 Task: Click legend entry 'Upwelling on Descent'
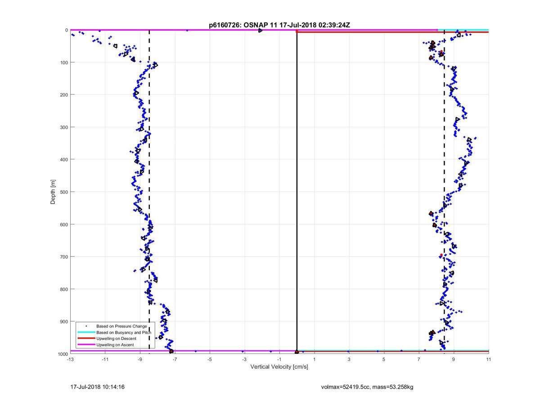[x=117, y=338]
